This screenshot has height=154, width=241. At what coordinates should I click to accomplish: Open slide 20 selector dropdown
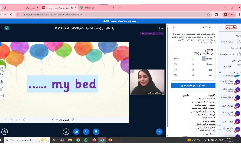coord(63,120)
